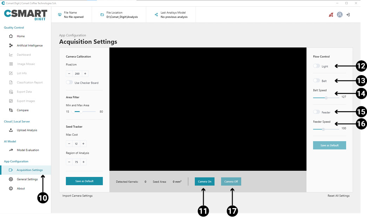This screenshot has height=219, width=367.
Task: Click the About info icon
Action: pos(11,188)
